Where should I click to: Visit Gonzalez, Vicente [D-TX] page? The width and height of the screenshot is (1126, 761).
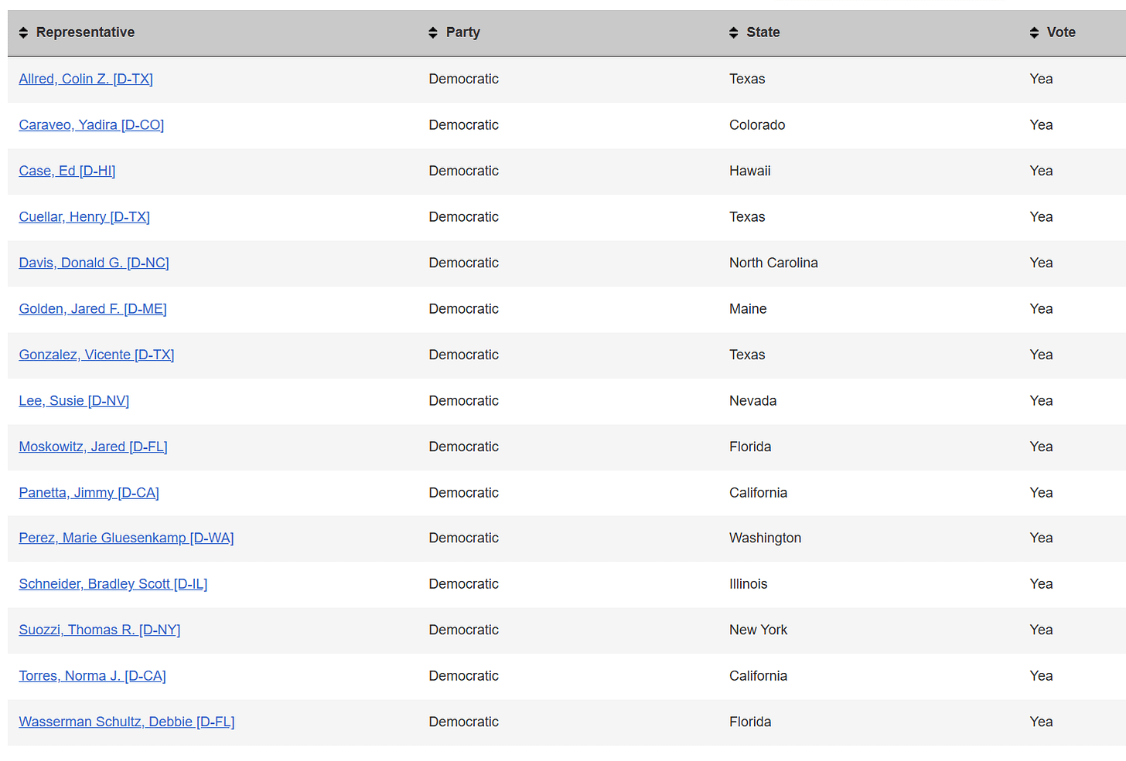(97, 355)
